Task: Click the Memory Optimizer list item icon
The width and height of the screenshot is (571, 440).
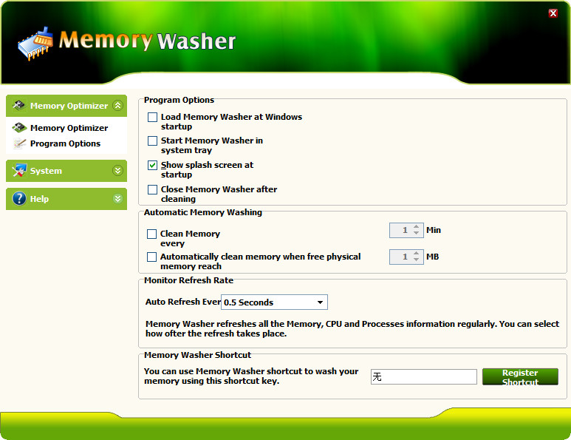Action: [x=19, y=128]
